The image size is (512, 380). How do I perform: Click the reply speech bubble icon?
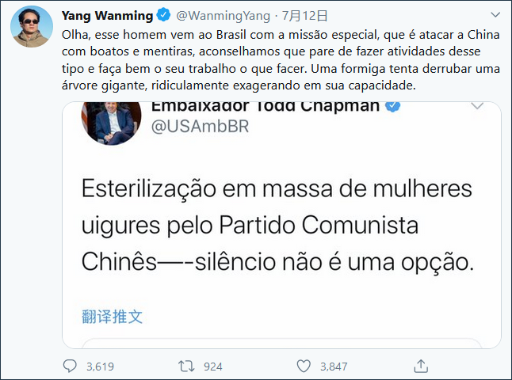point(70,366)
